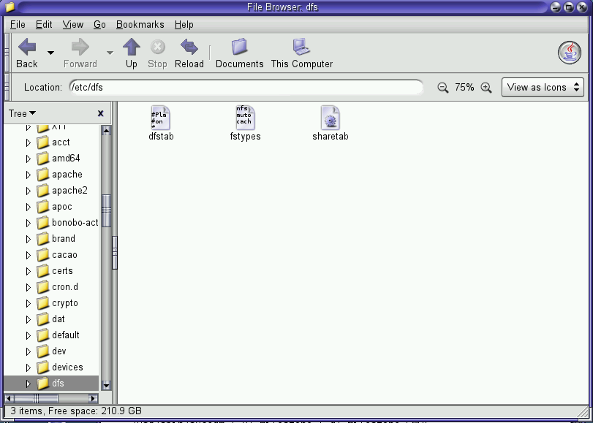Image resolution: width=593 pixels, height=423 pixels.
Task: Expand the devices folder in the tree
Action: point(29,367)
